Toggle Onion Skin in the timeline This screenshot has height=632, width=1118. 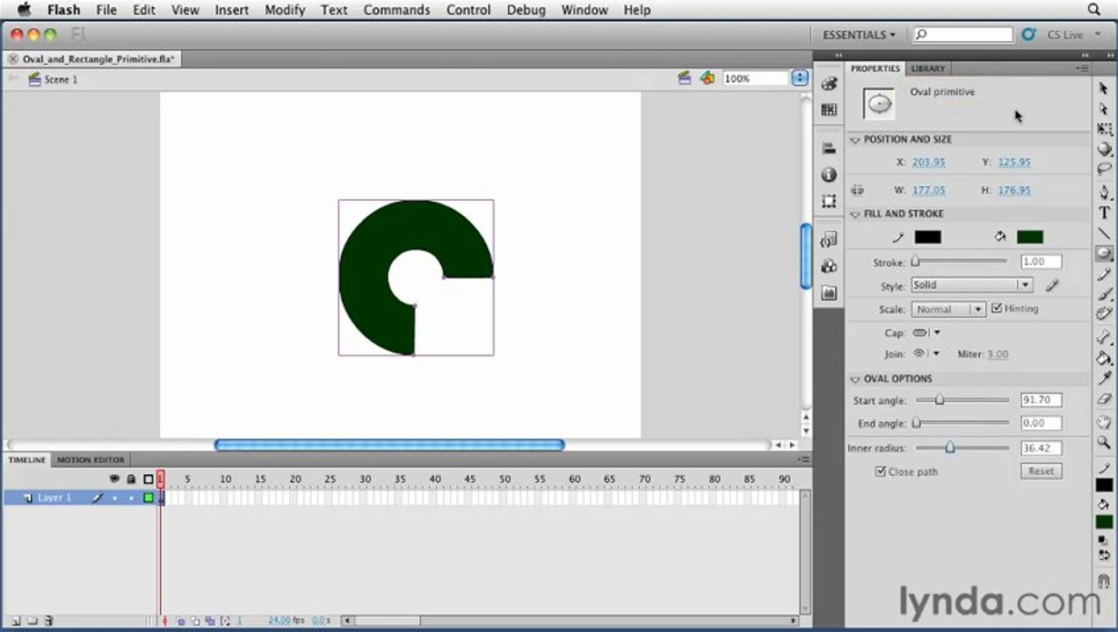[x=181, y=621]
